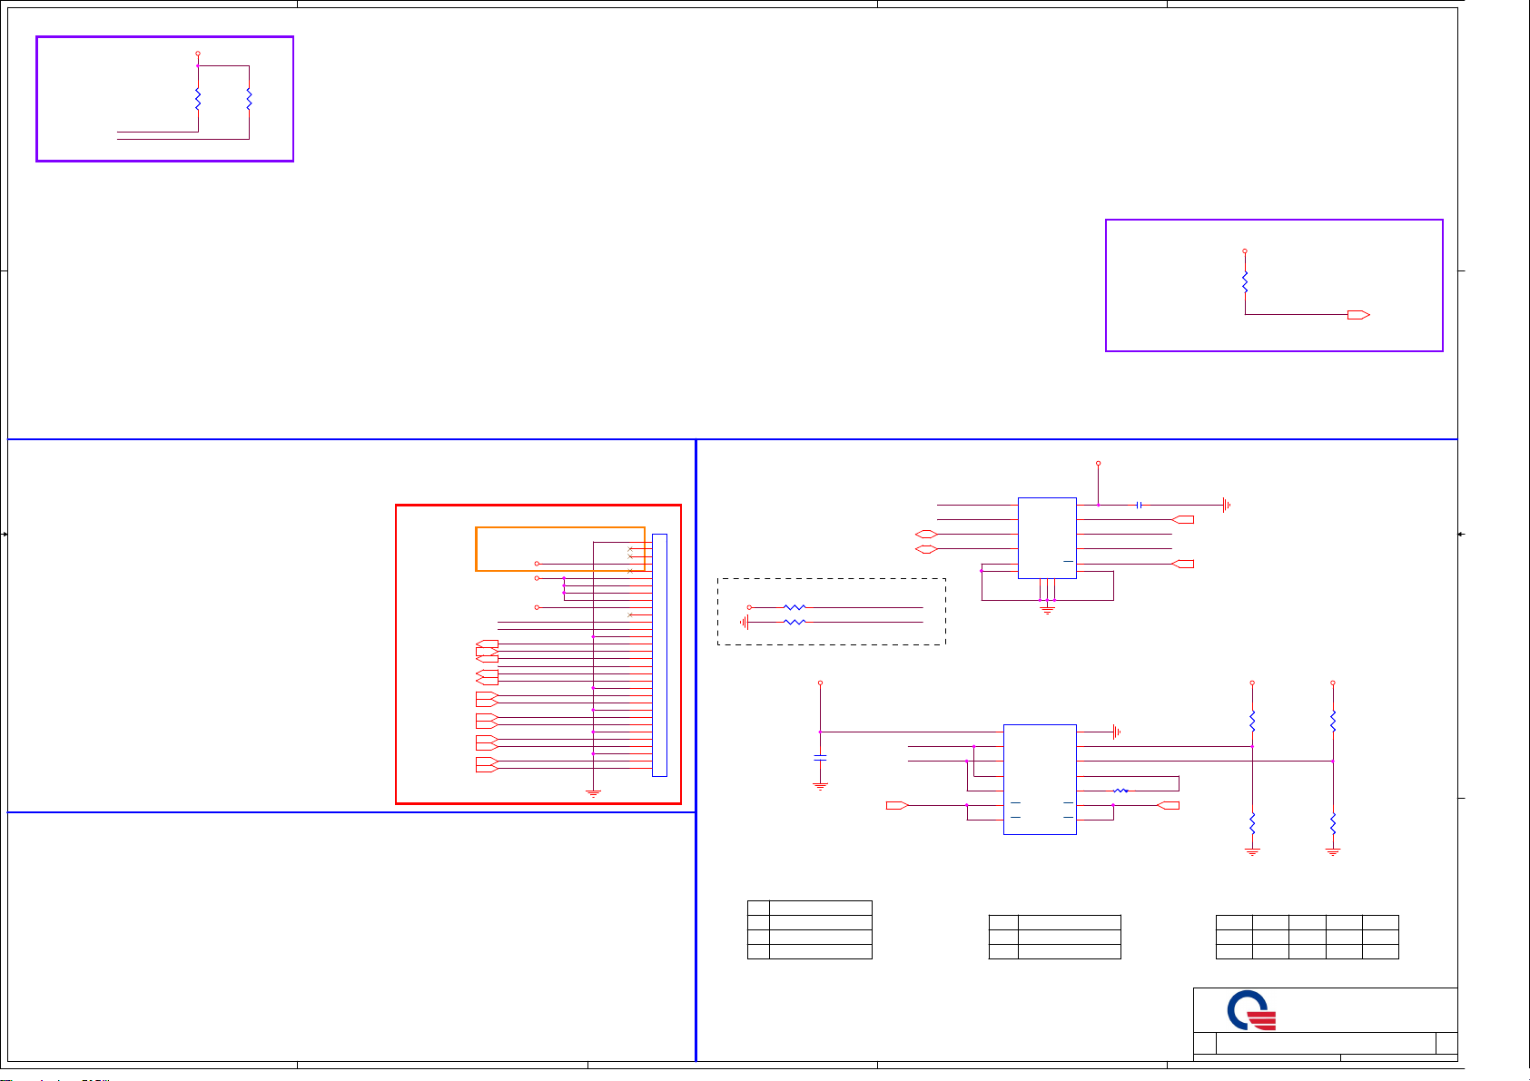Select right resistor in top-left purple box
Image resolution: width=1530 pixels, height=1081 pixels.
click(249, 100)
